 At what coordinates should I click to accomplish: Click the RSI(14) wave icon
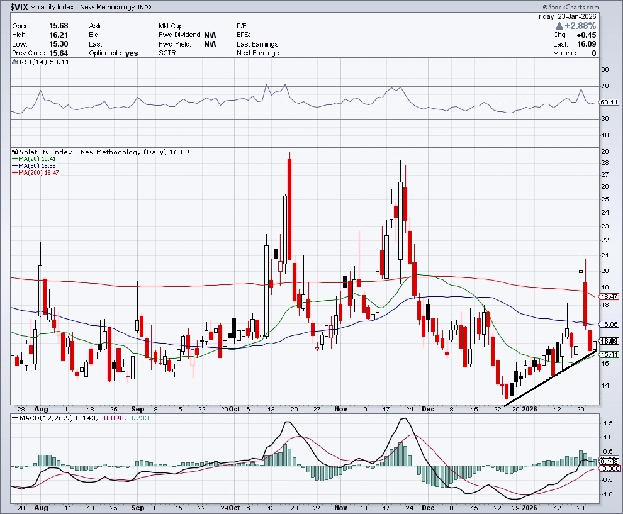(x=15, y=62)
